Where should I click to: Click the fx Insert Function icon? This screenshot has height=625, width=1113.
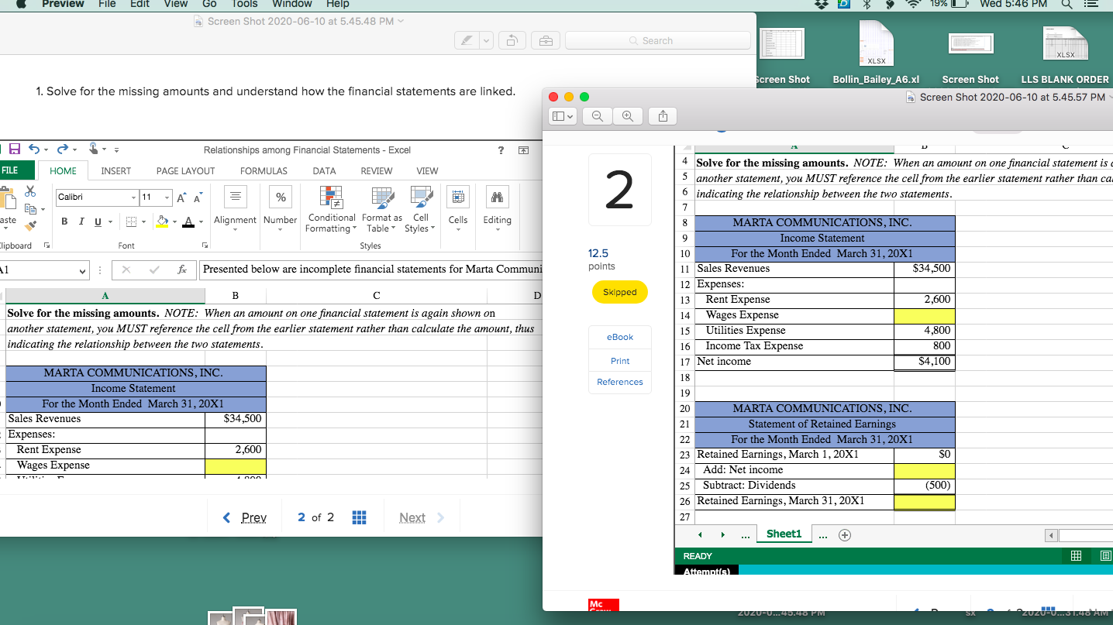click(181, 270)
